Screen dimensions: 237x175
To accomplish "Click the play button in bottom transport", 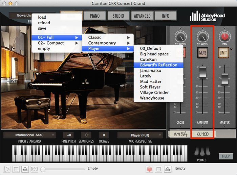I will pyautogui.click(x=7, y=169).
